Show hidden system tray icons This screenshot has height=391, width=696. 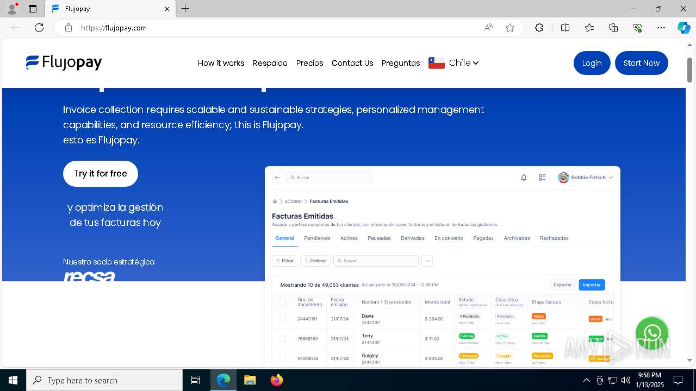586,380
